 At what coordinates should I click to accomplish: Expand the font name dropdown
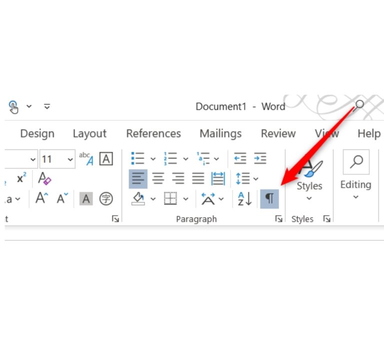(x=33, y=159)
